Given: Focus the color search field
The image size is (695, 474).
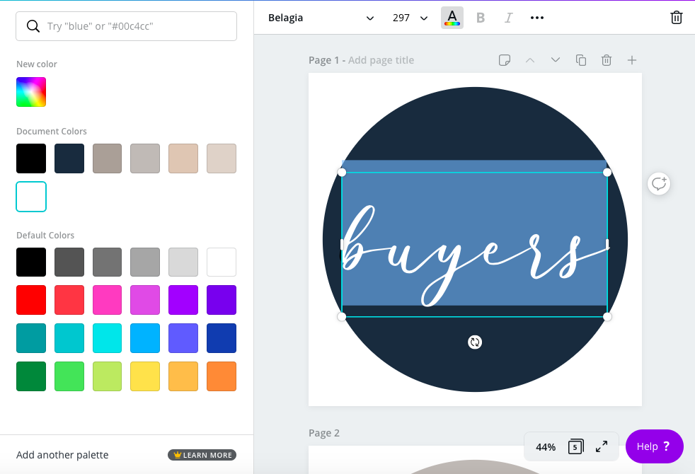Looking at the screenshot, I should coord(126,26).
